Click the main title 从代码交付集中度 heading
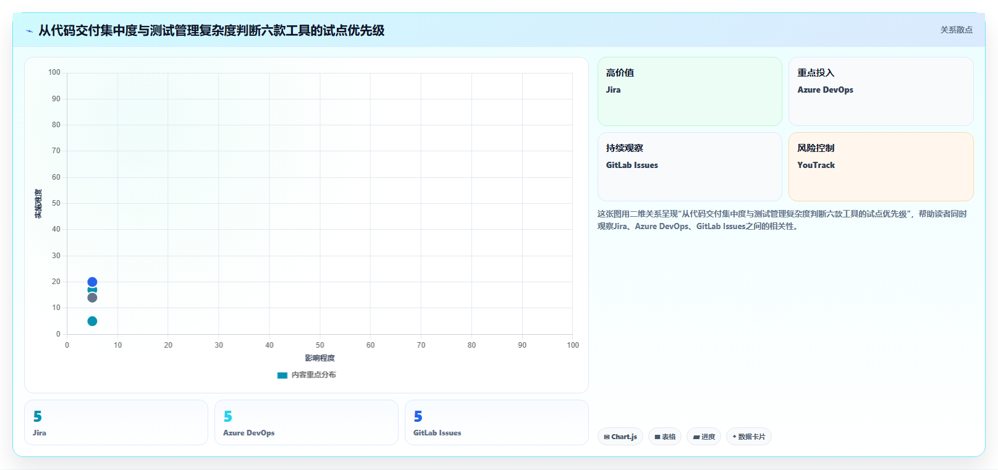The width and height of the screenshot is (998, 470). coord(211,30)
